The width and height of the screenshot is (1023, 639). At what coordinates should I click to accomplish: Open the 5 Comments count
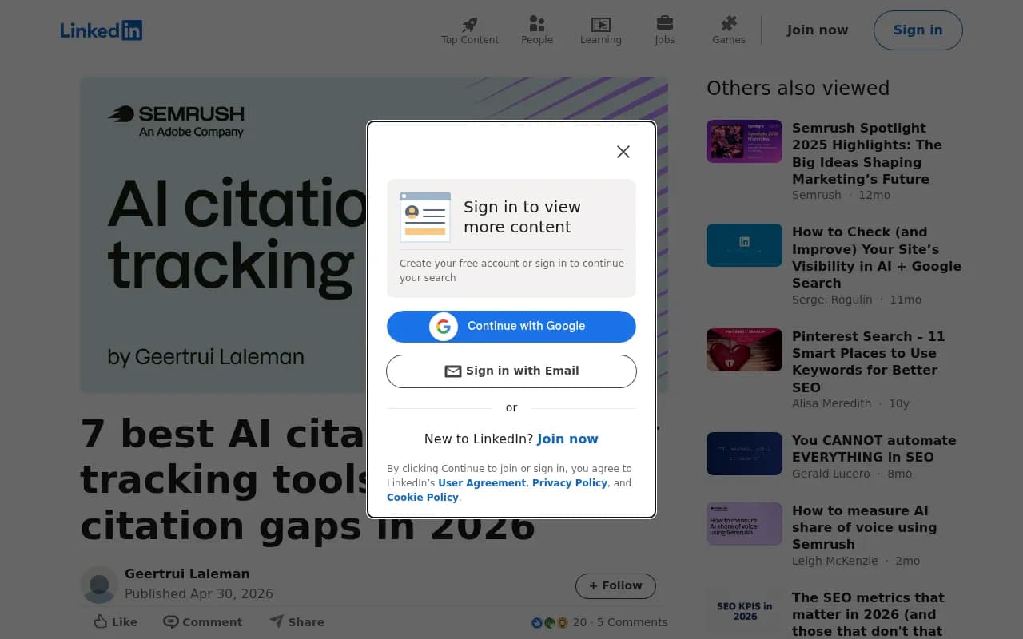click(632, 622)
